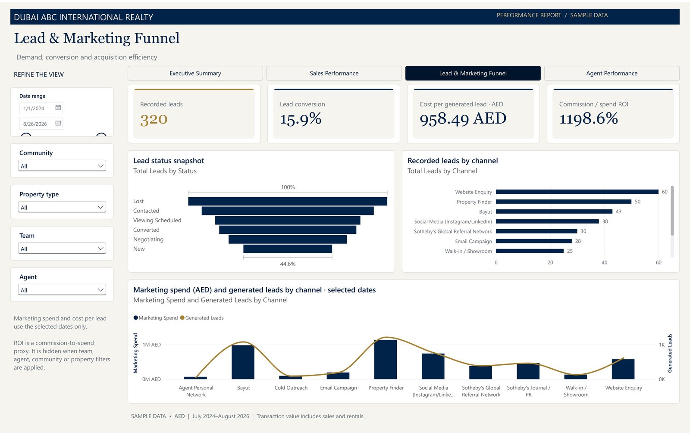Click the Email Campaign bar in leads by channel

pyautogui.click(x=534, y=241)
